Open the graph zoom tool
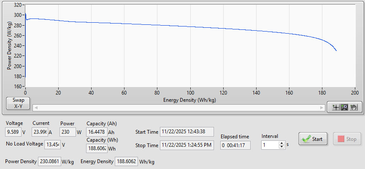 (344, 107)
